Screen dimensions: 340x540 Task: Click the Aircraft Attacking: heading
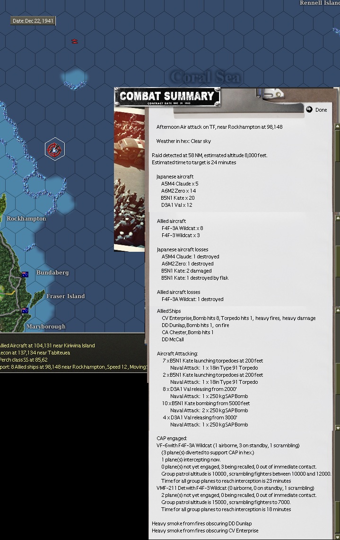click(177, 354)
